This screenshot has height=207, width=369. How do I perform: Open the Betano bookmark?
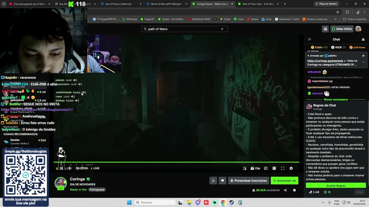point(253,19)
